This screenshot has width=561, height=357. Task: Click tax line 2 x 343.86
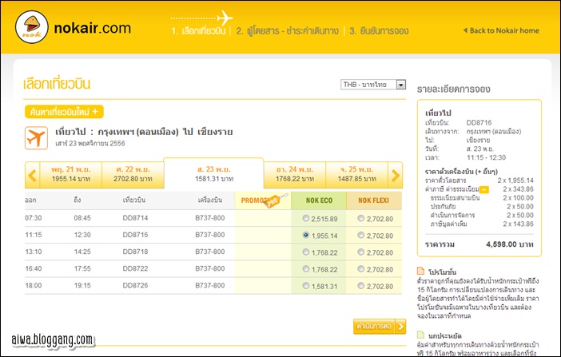[x=518, y=188]
